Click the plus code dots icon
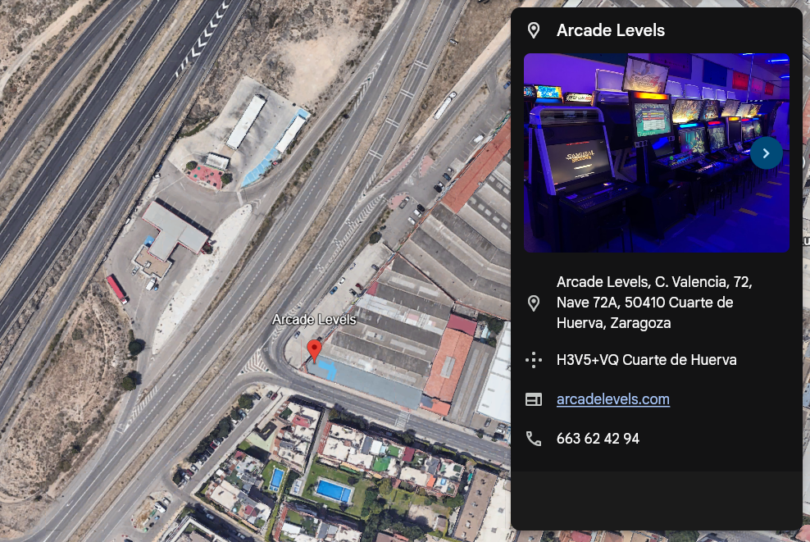 tap(534, 360)
